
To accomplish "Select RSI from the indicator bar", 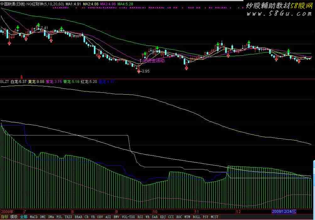I will pos(140,217).
